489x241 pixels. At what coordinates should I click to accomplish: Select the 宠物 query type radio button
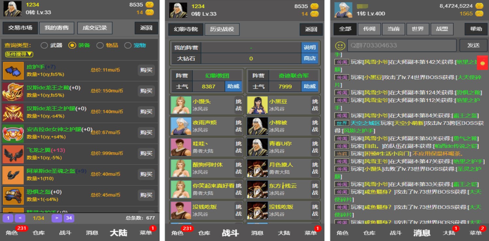[128, 45]
